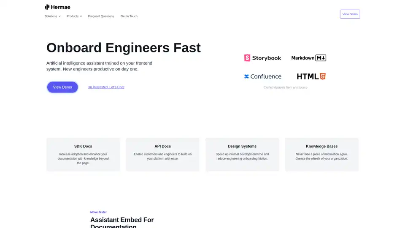Click the Hermae logo icon
This screenshot has height=228, width=405.
click(x=47, y=7)
